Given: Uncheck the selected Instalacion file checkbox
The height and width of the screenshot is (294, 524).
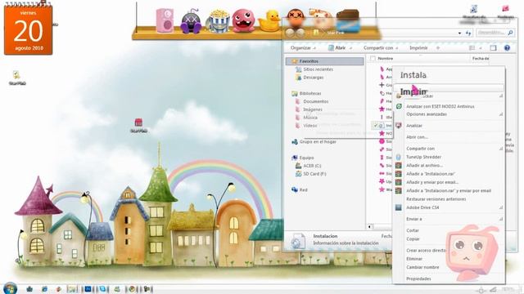Looking at the screenshot, I should [375, 126].
